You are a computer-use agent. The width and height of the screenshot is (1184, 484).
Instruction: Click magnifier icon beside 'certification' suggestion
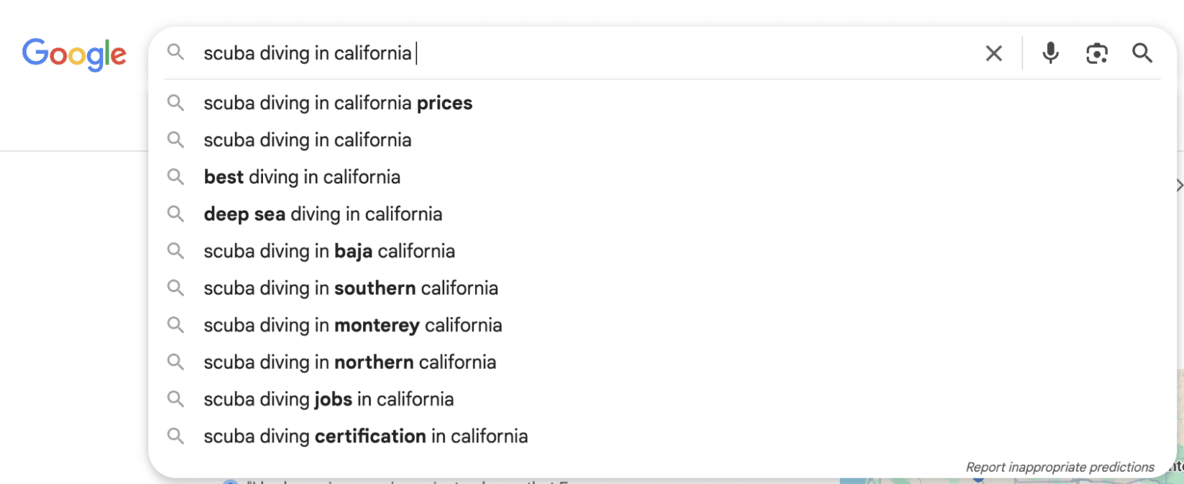click(x=177, y=436)
